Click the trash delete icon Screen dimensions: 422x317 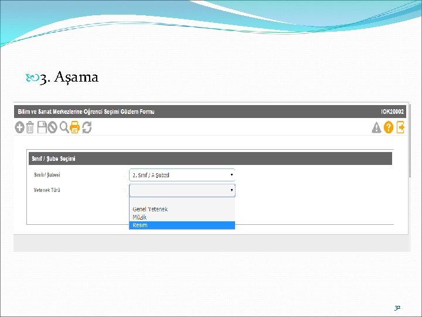tap(30, 127)
